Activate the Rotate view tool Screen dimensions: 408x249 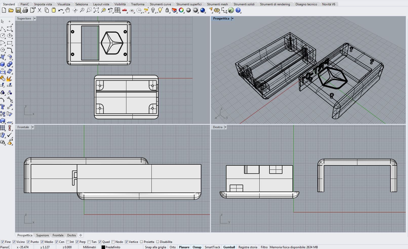pyautogui.click(x=75, y=11)
